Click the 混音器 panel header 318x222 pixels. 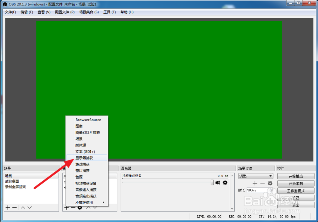click(x=178, y=168)
